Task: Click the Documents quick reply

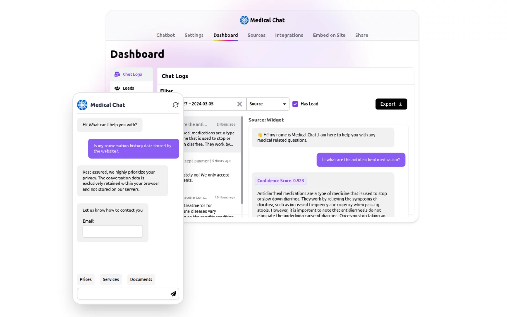Action: (141, 279)
